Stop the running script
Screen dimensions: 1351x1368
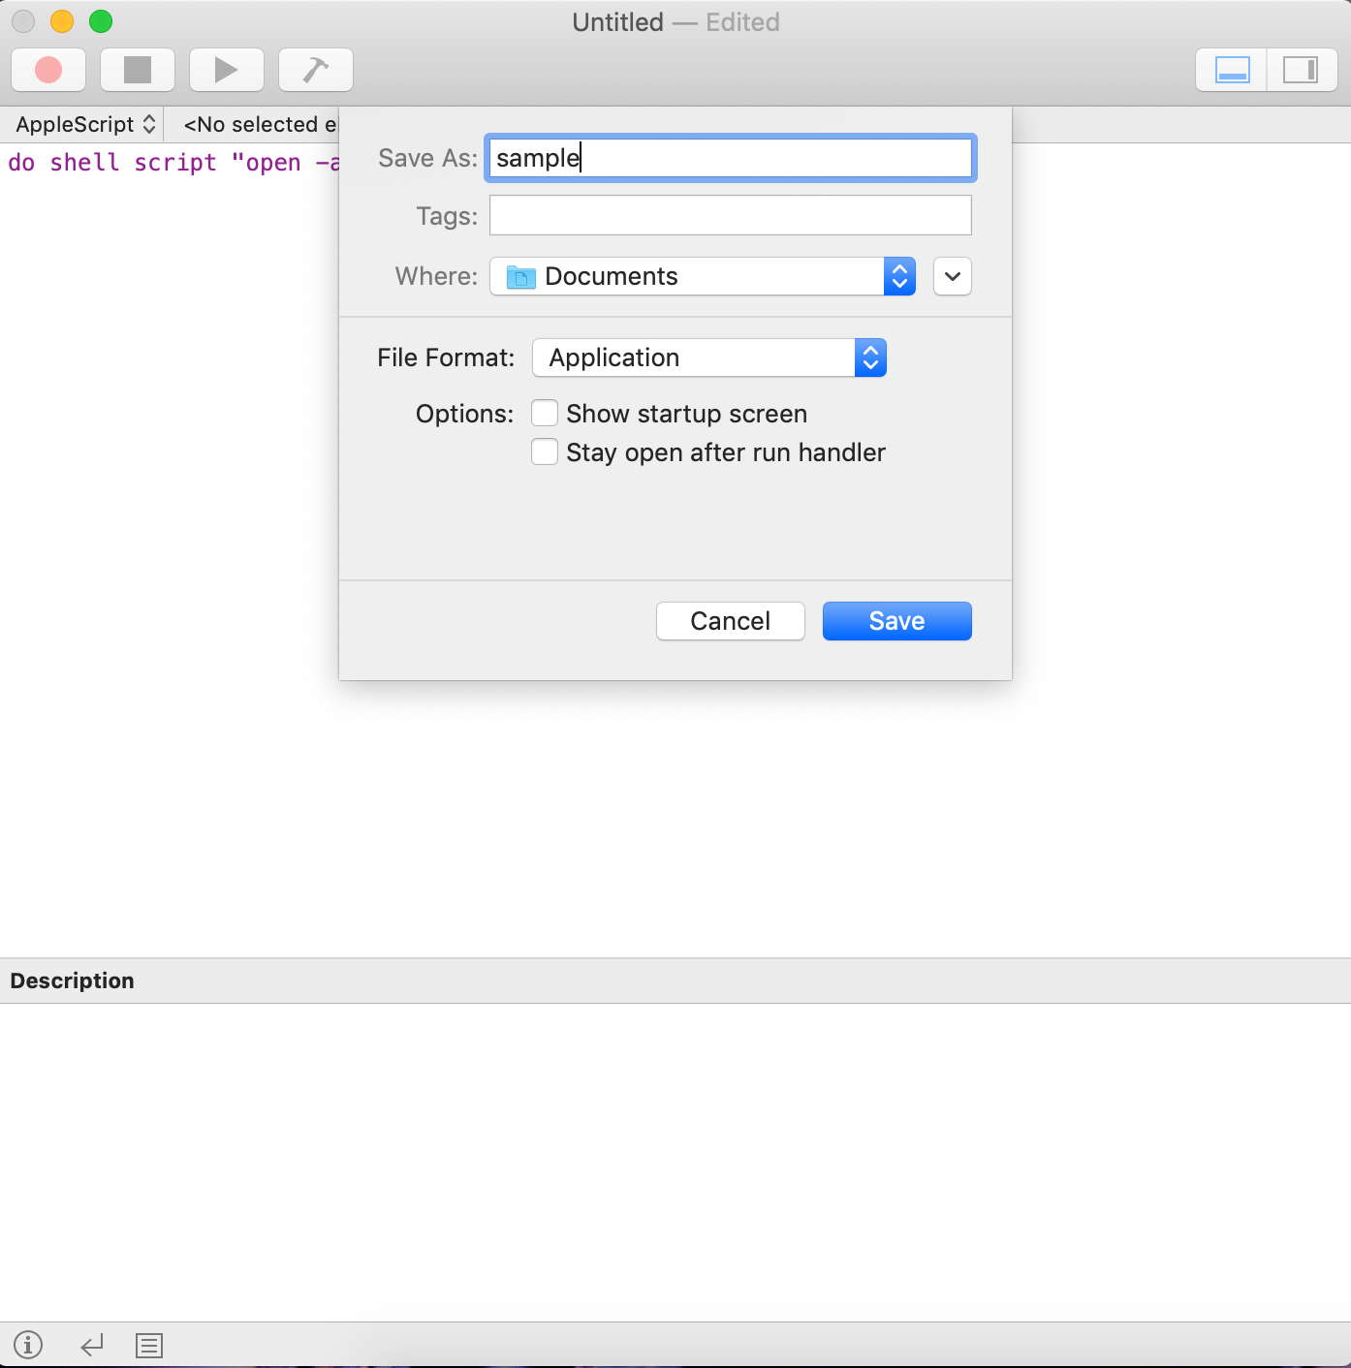pos(138,70)
